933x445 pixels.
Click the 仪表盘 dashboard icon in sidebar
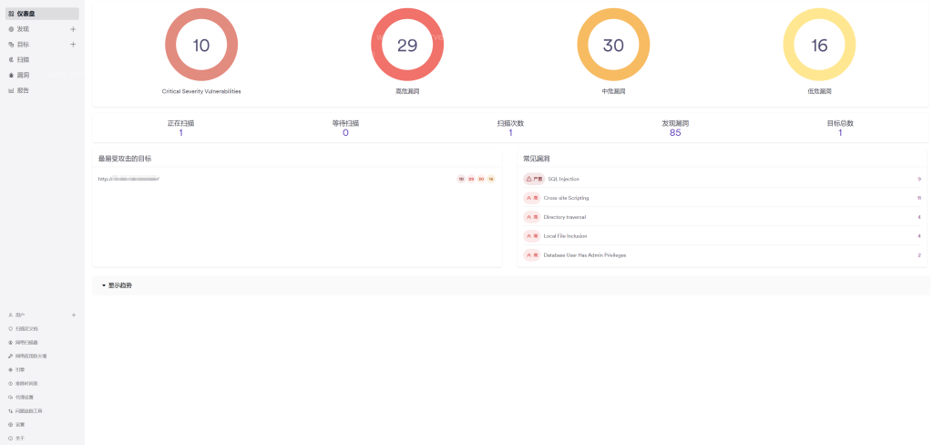coord(11,14)
